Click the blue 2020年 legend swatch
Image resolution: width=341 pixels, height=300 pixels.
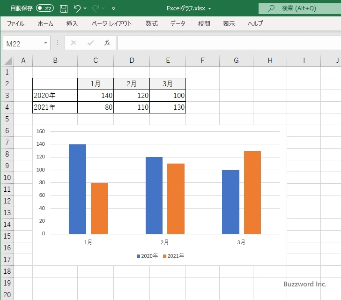[x=138, y=256]
